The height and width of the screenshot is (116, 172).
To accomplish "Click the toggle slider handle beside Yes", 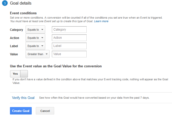I will point(24,74).
